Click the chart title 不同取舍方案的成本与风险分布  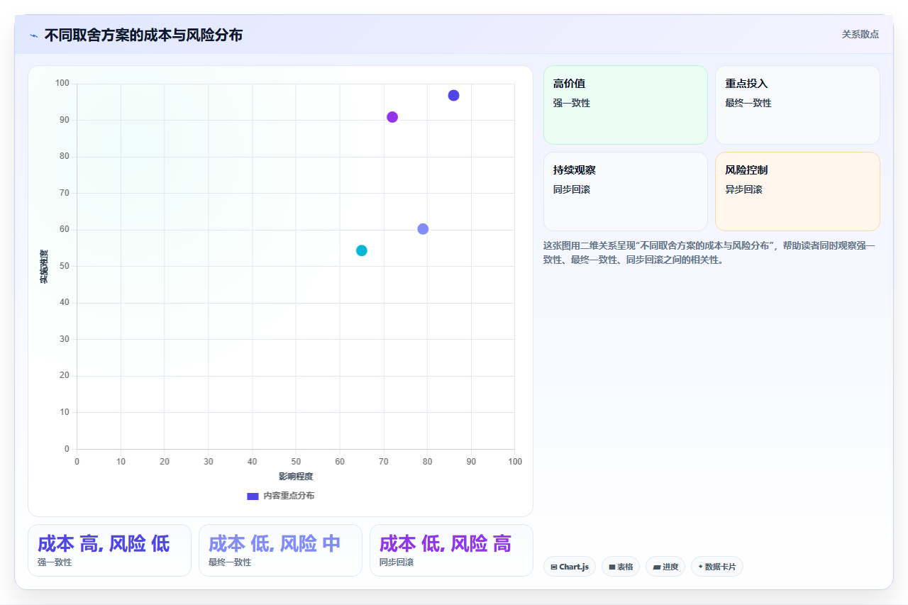[143, 35]
